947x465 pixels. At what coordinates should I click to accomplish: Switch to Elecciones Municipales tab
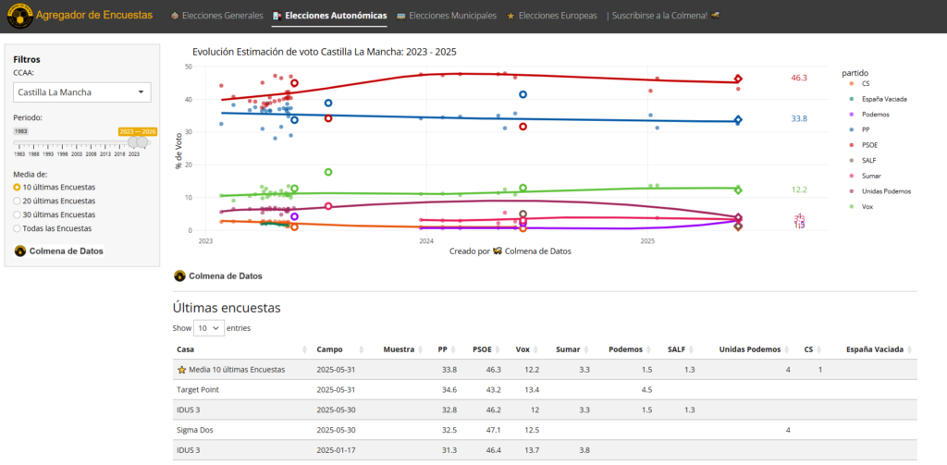click(453, 16)
